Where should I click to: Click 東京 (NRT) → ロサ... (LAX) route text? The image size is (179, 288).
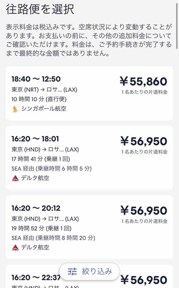[44, 90]
